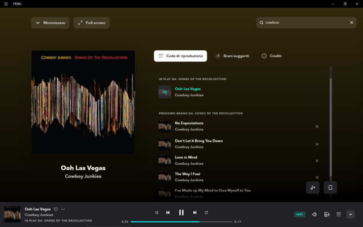Clear the queue with trash icon

pyautogui.click(x=330, y=188)
